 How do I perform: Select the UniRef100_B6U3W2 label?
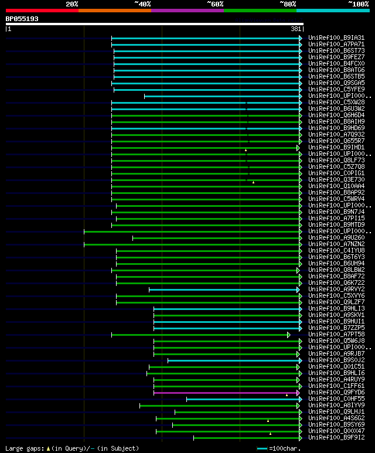tap(336, 109)
